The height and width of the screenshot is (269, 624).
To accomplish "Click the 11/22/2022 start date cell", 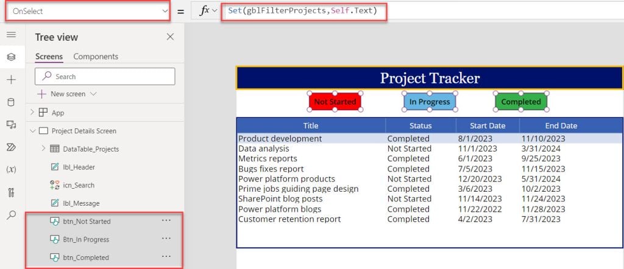I will point(480,209).
